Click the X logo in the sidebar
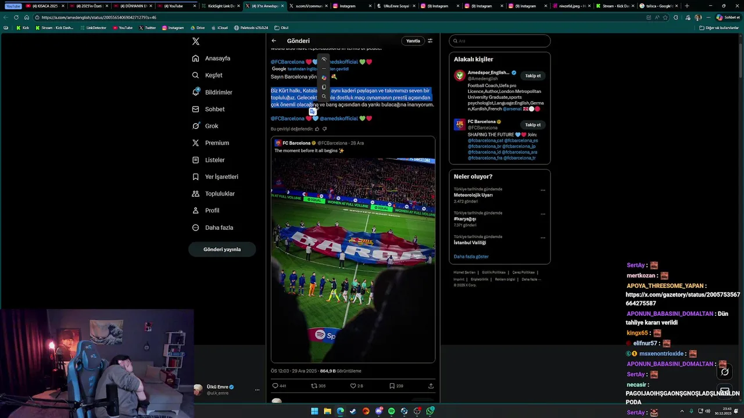Screen dimensions: 744x418 coord(196,41)
